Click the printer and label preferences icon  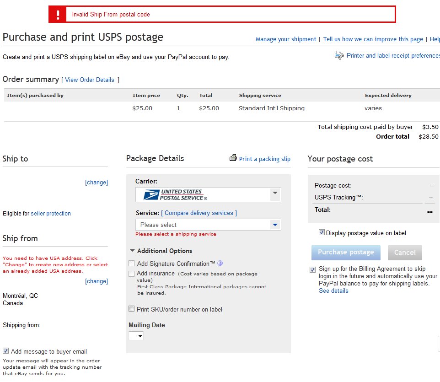[339, 55]
